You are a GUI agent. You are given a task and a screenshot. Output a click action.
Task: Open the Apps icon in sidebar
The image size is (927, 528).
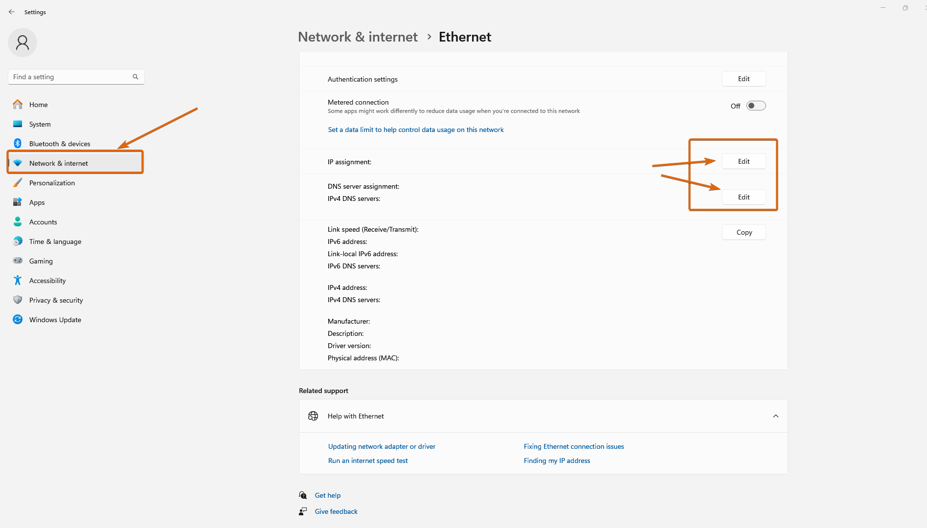point(18,202)
